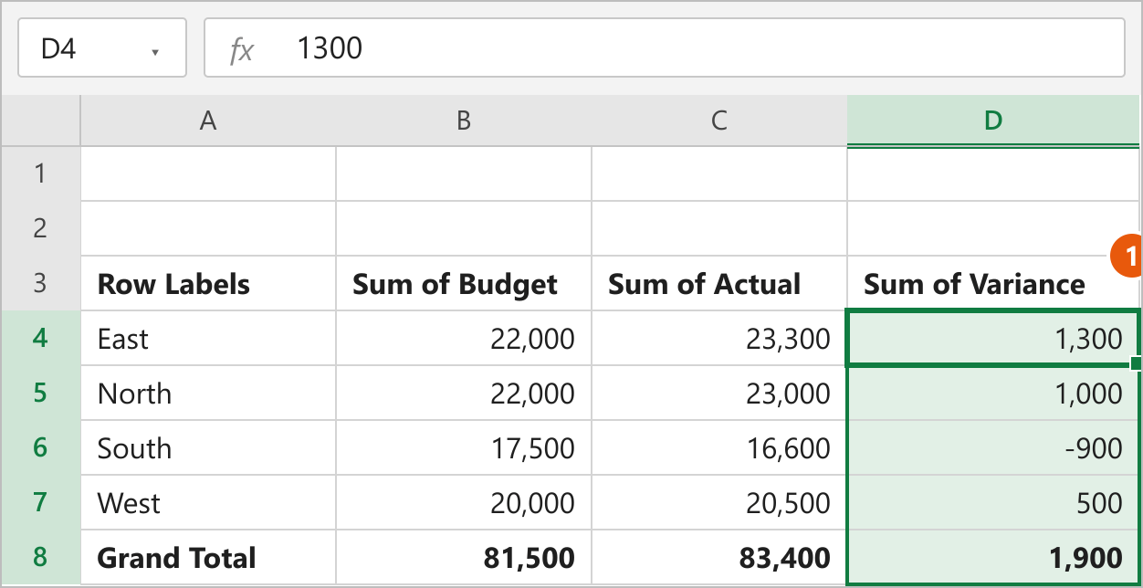Click the 16,600 actual cell

tap(719, 447)
